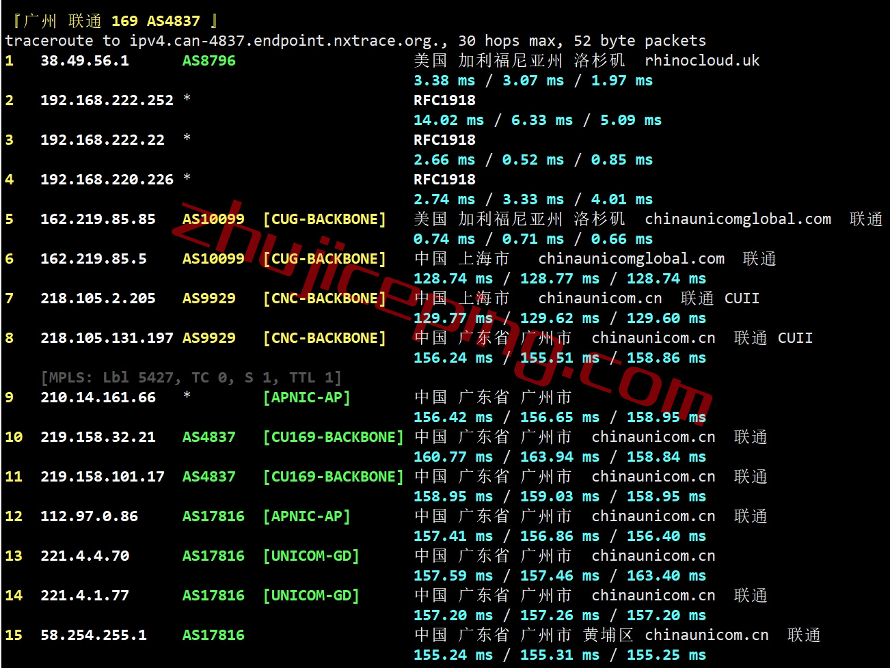
Task: Select the IP address '192.168.222.252'
Action: (107, 100)
